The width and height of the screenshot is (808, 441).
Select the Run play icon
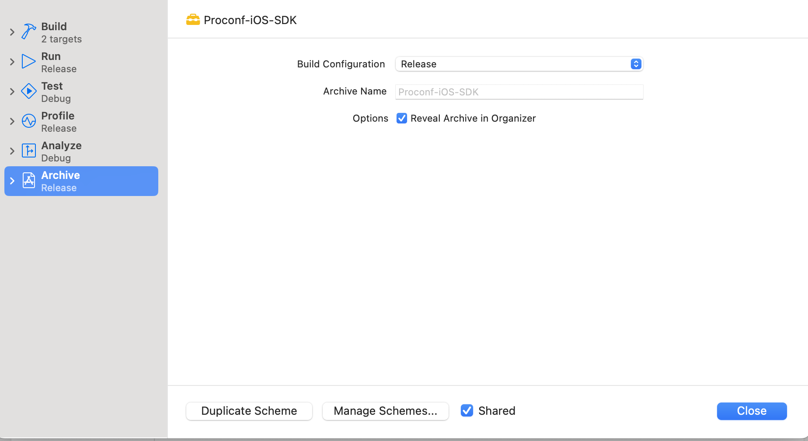click(28, 61)
